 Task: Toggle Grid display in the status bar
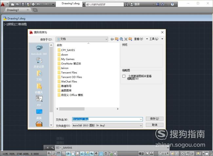[59, 154]
